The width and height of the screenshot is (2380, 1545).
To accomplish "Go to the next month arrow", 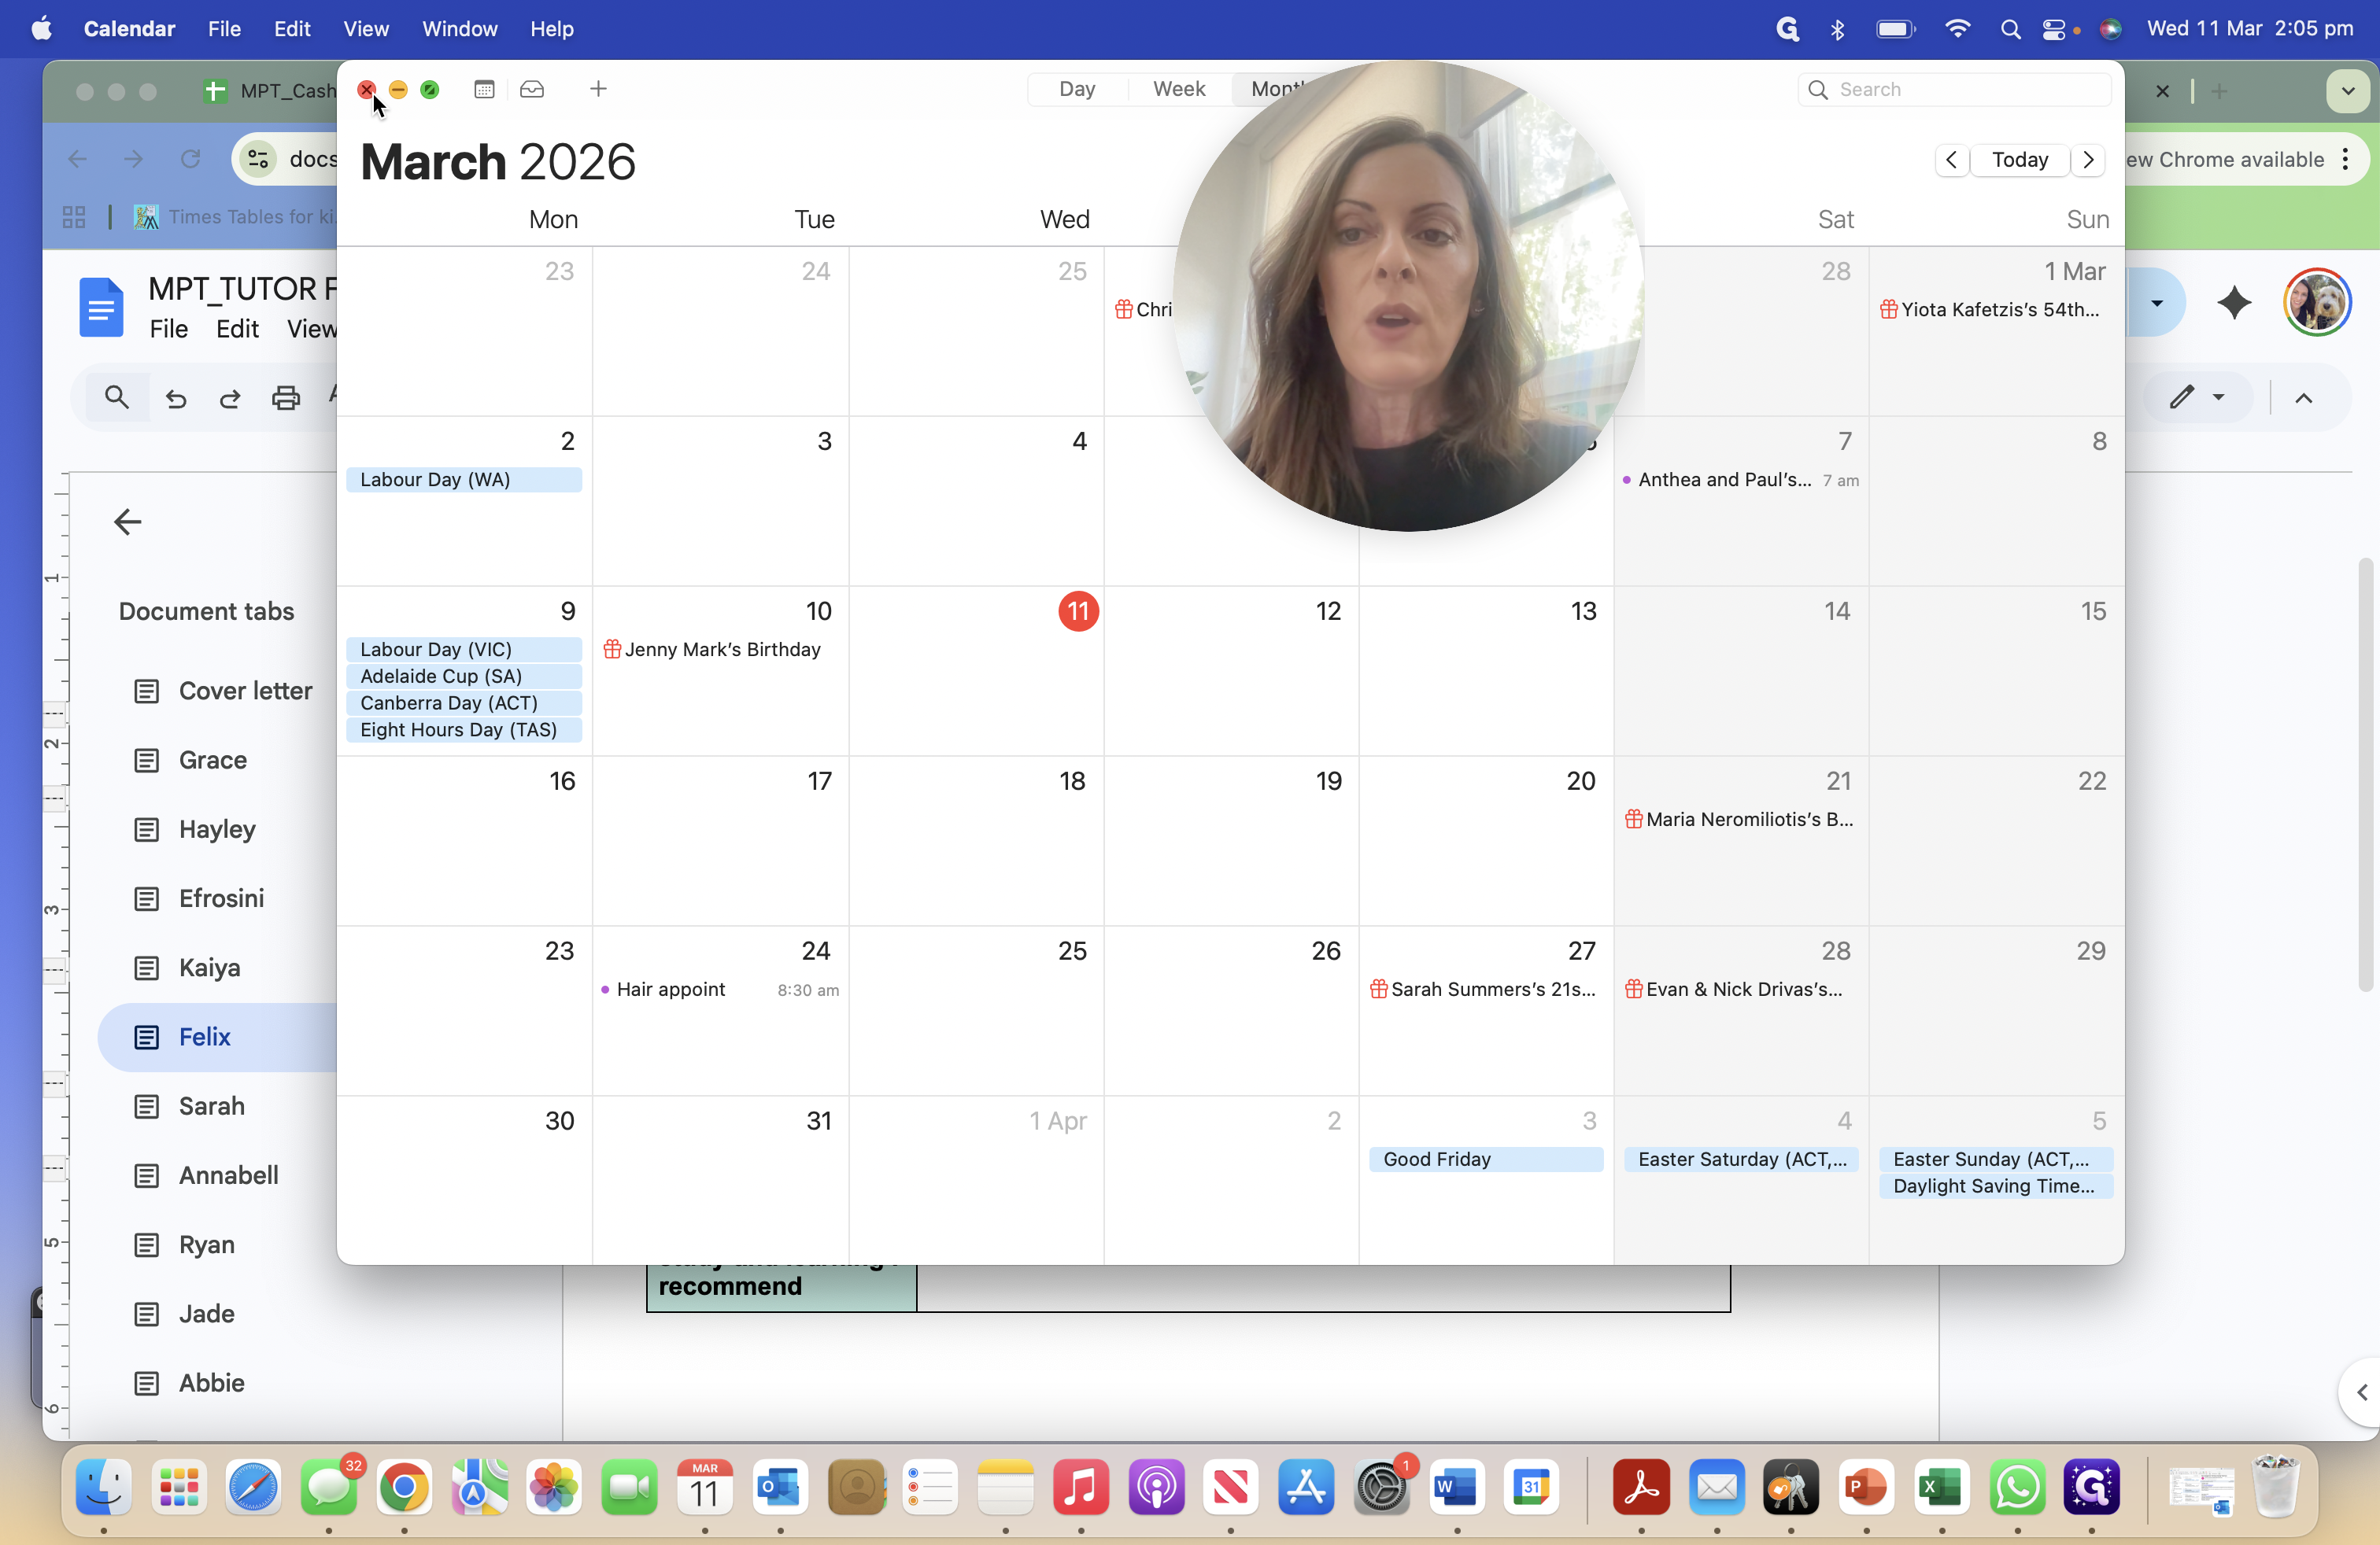I will coord(2088,160).
